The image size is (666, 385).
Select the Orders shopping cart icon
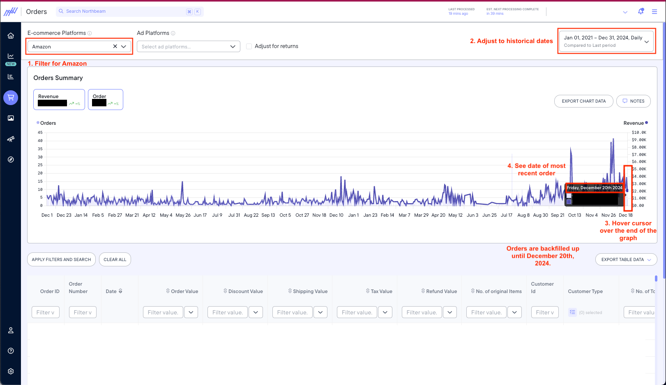11,98
